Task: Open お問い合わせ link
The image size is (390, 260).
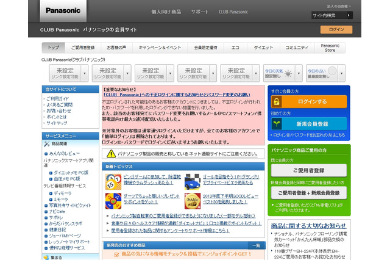Action: pyautogui.click(x=58, y=111)
